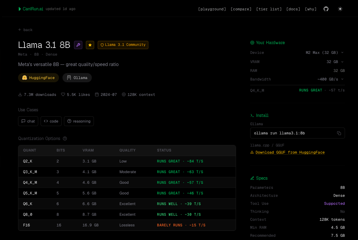The height and width of the screenshot is (240, 358).
Task: Click the BARELY RUNS · ~15 T/S status
Action: click(x=181, y=225)
